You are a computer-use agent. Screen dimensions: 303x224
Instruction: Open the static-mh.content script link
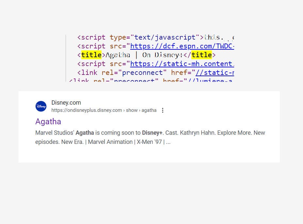[x=182, y=64]
